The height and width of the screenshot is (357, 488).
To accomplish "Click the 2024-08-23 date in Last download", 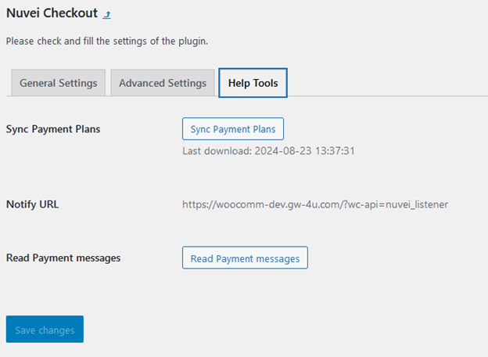I will coord(281,150).
